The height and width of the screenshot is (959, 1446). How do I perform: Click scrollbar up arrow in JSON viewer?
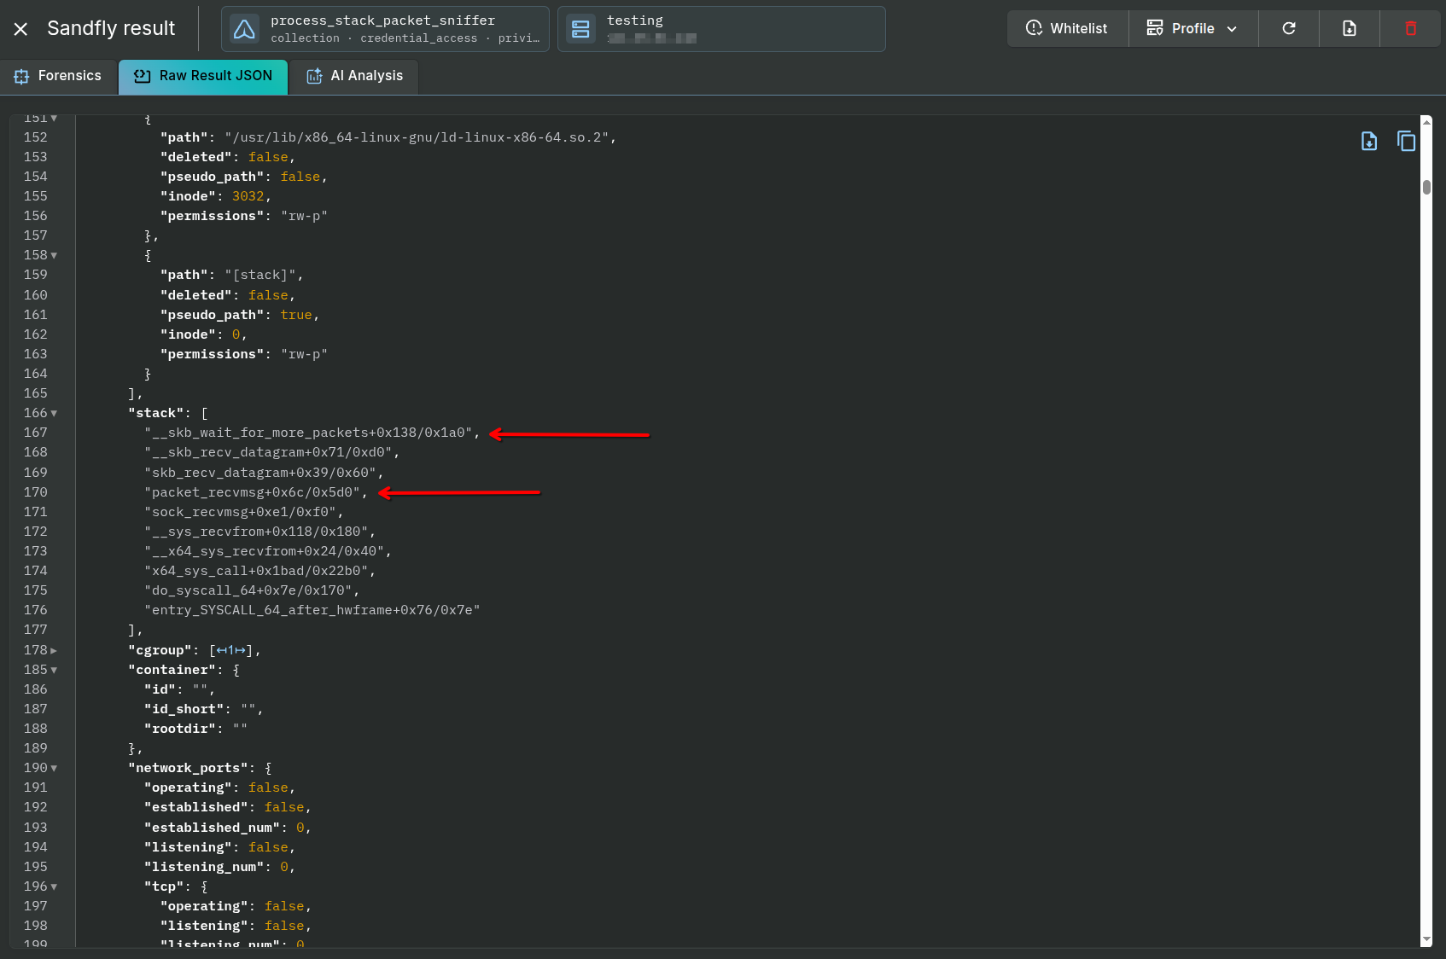(x=1426, y=122)
